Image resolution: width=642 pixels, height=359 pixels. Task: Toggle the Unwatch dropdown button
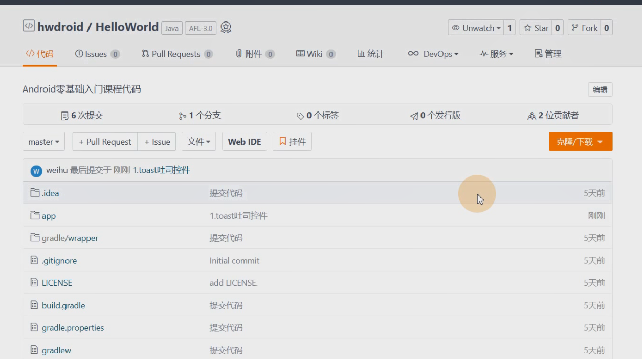(476, 28)
